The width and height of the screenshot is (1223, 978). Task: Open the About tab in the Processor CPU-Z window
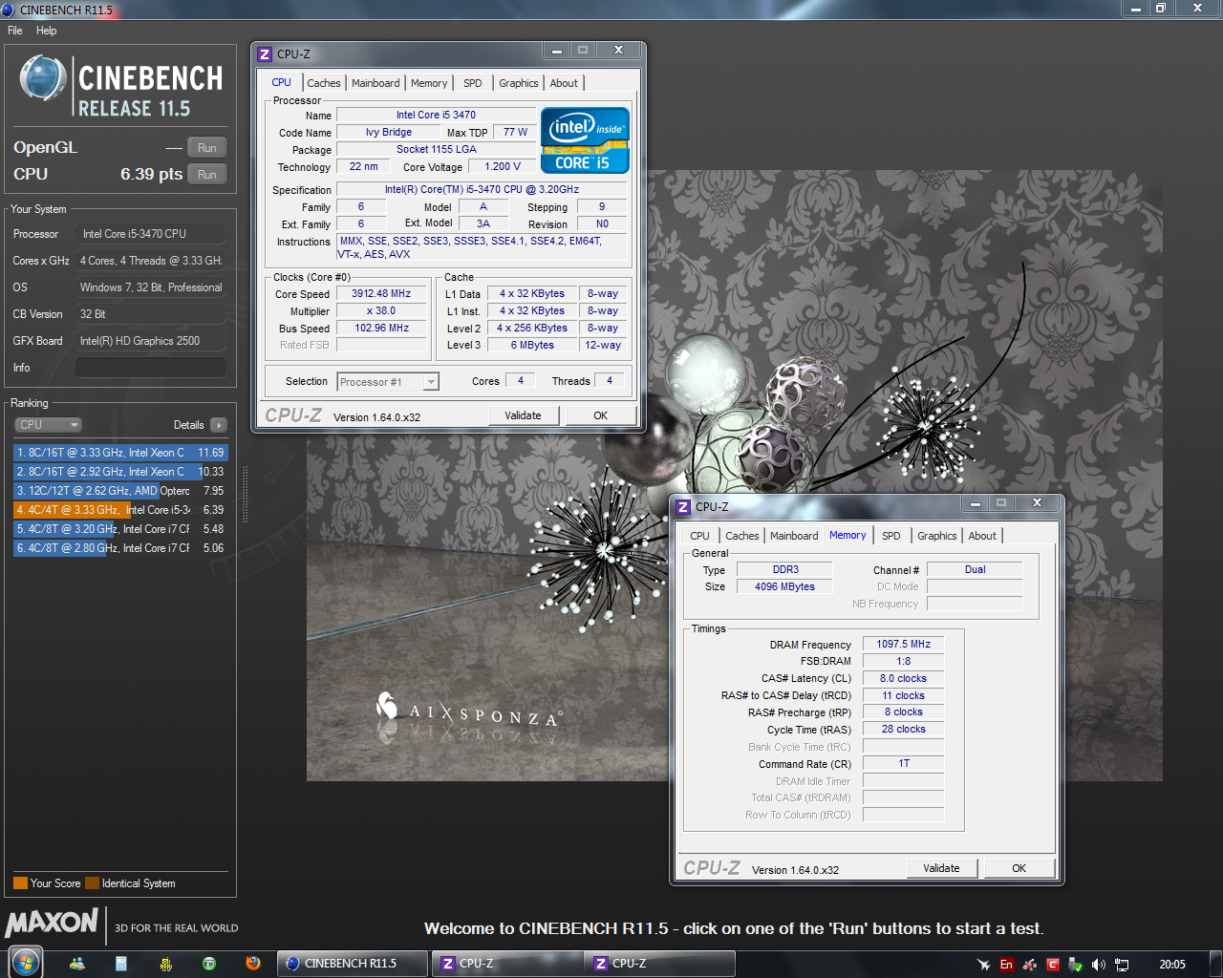(x=564, y=83)
